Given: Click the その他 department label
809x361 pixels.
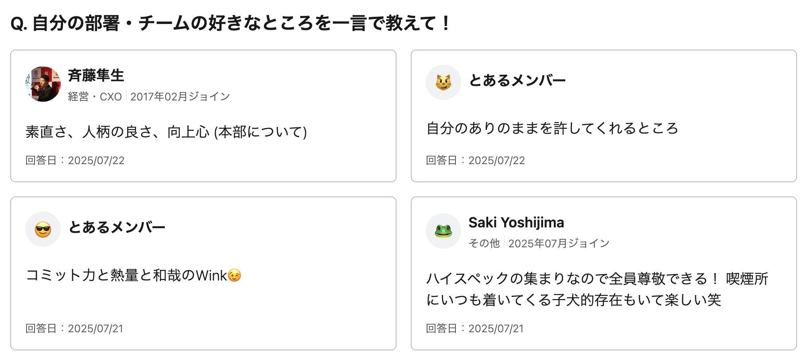Looking at the screenshot, I should point(484,243).
